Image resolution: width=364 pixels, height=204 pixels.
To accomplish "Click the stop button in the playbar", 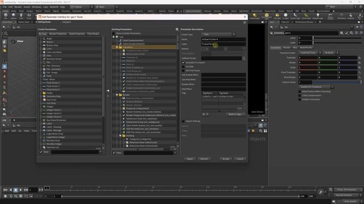I will [15, 190].
